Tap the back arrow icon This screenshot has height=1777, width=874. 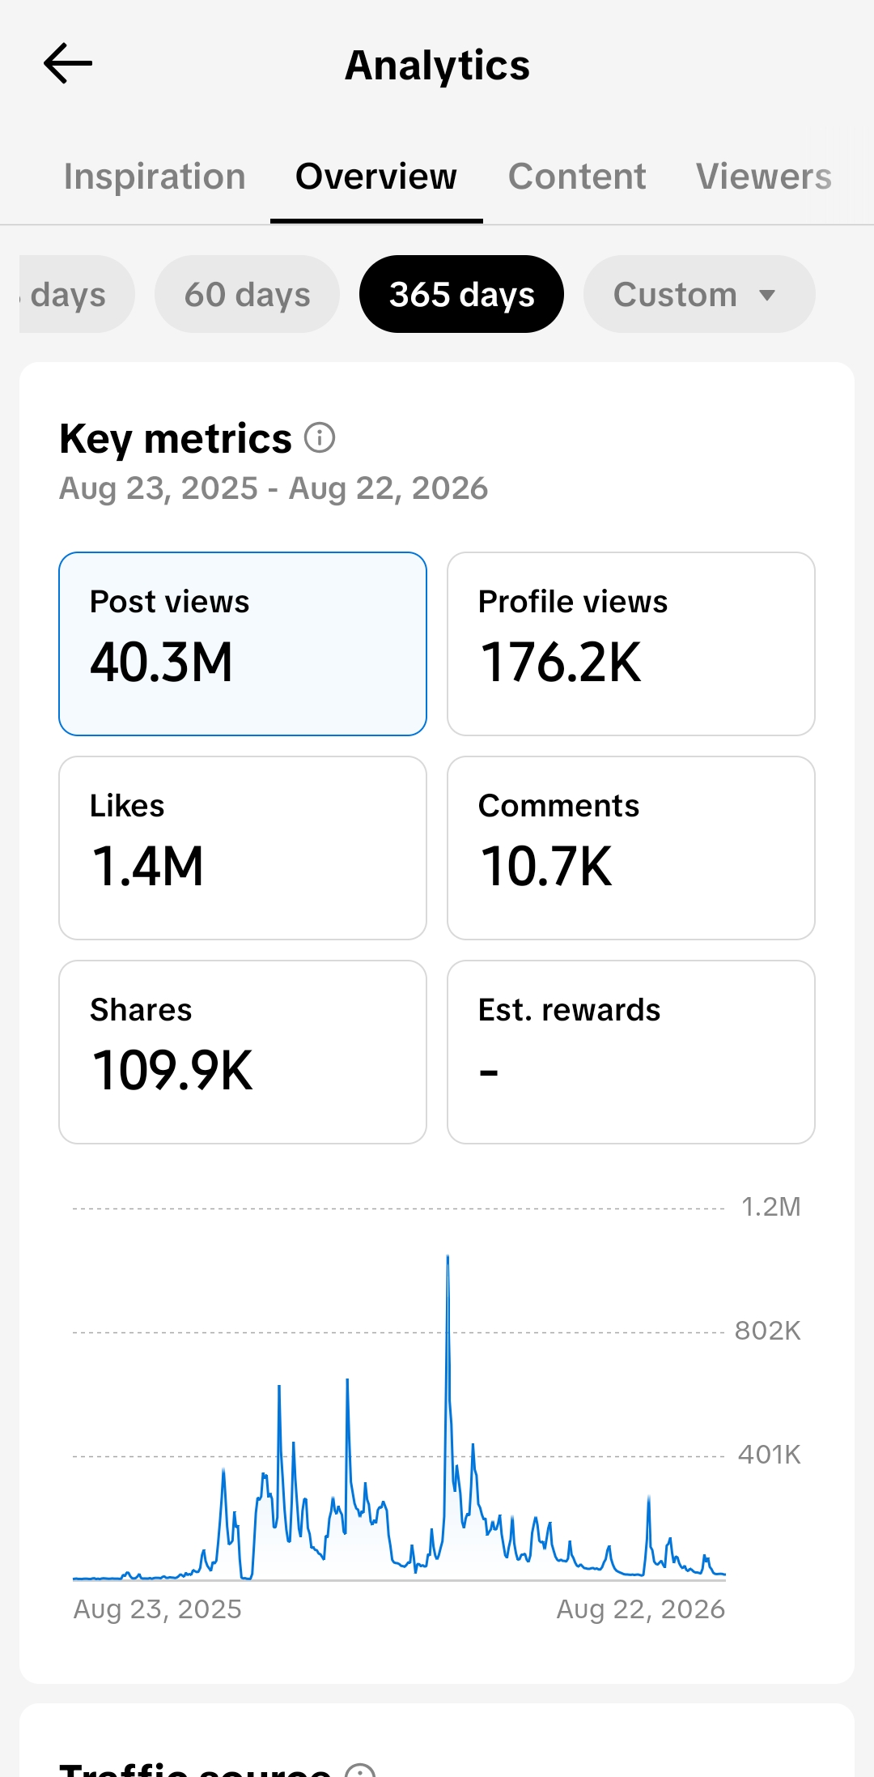[68, 64]
